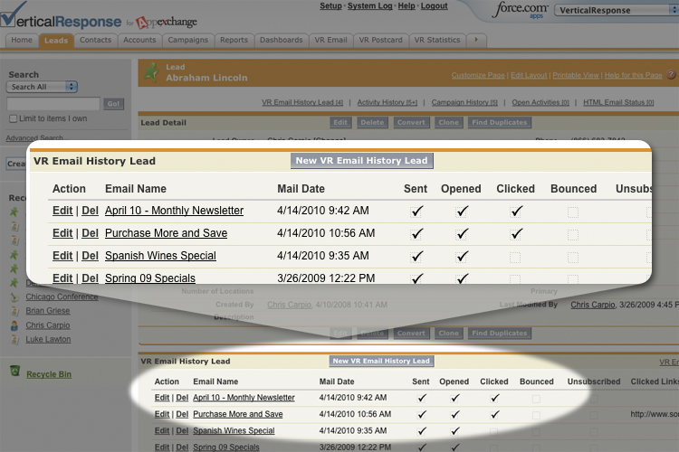
Task: Click the Lead icon beside Abraham Lincoln
Action: (151, 71)
